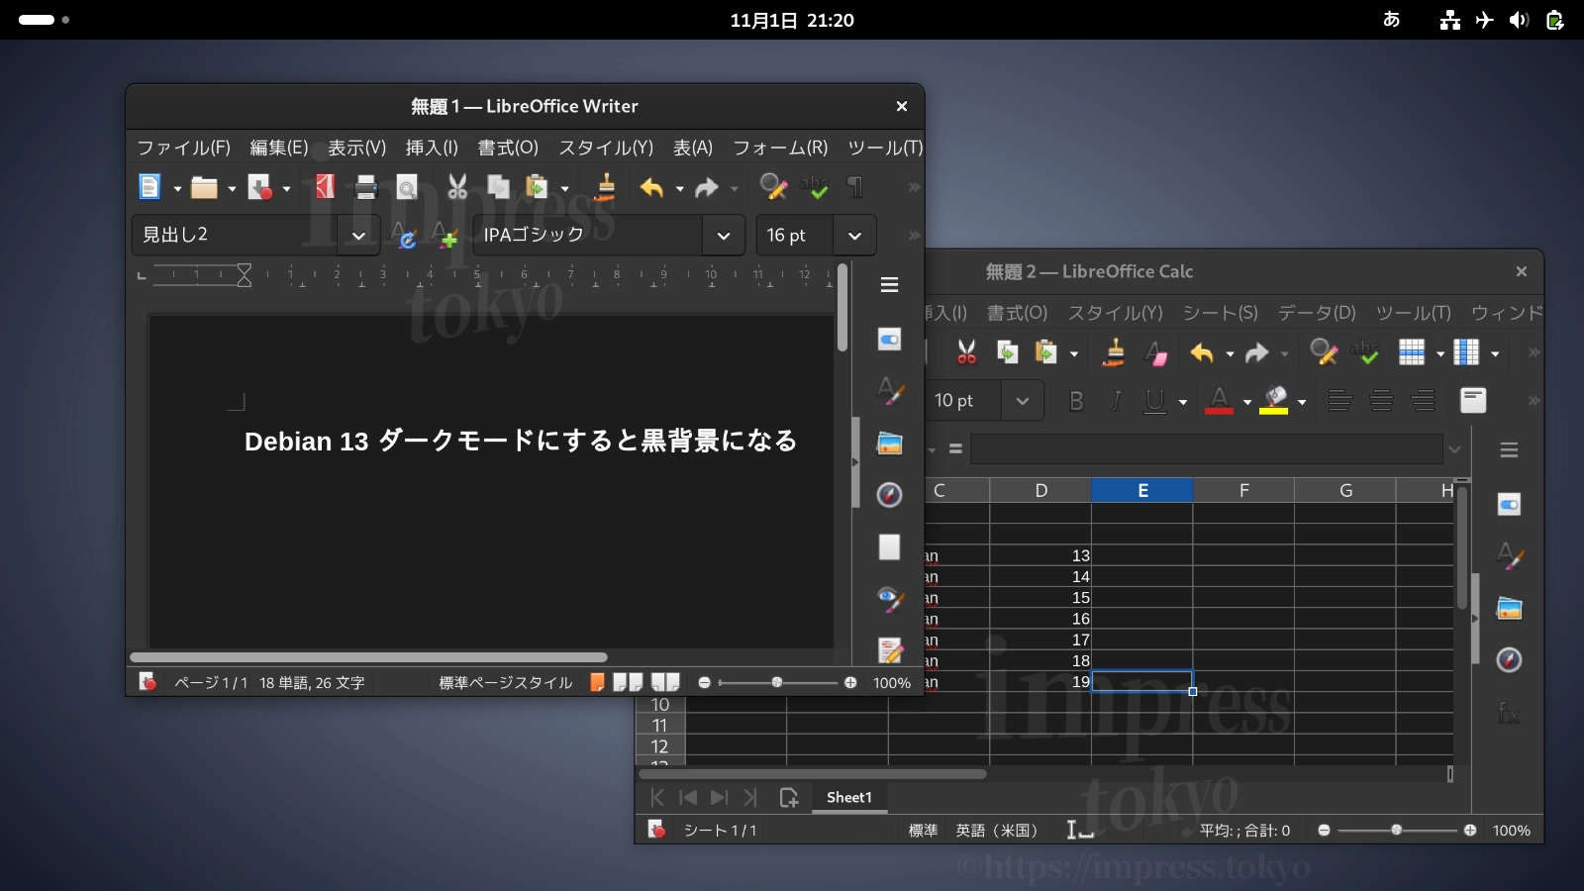This screenshot has width=1584, height=891.
Task: Expand Calc formula bar
Action: click(1454, 449)
